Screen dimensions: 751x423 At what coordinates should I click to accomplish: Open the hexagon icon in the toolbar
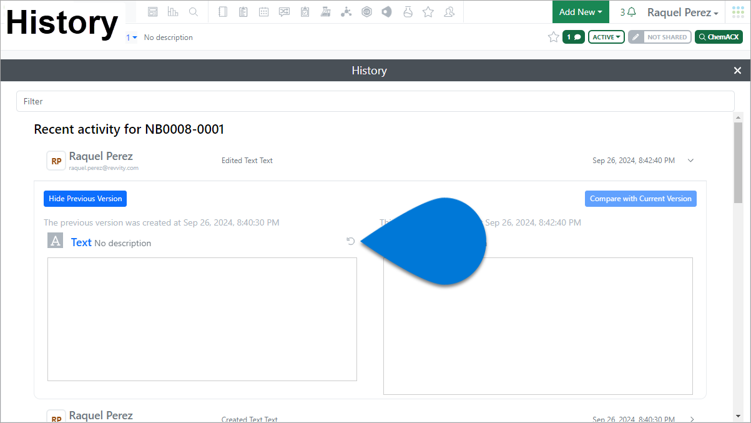[x=366, y=12]
